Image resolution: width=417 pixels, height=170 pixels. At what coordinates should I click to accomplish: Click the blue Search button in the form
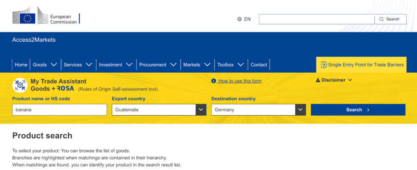pos(358,110)
